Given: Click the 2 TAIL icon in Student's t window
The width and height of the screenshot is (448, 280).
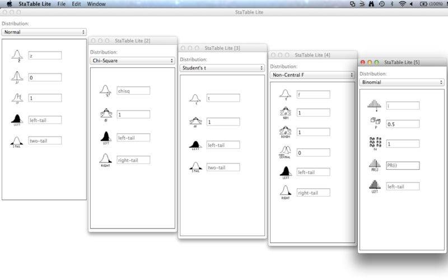Looking at the screenshot, I should click(x=195, y=167).
